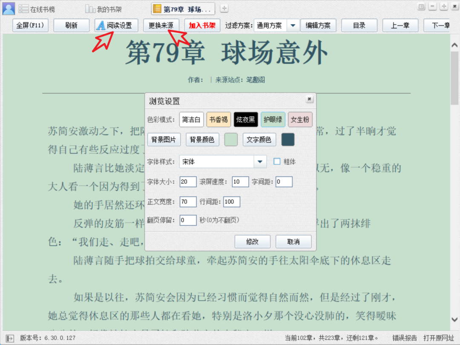Click the user avatar icon top-left
Screen dimensions: 460x345
pyautogui.click(x=8, y=8)
